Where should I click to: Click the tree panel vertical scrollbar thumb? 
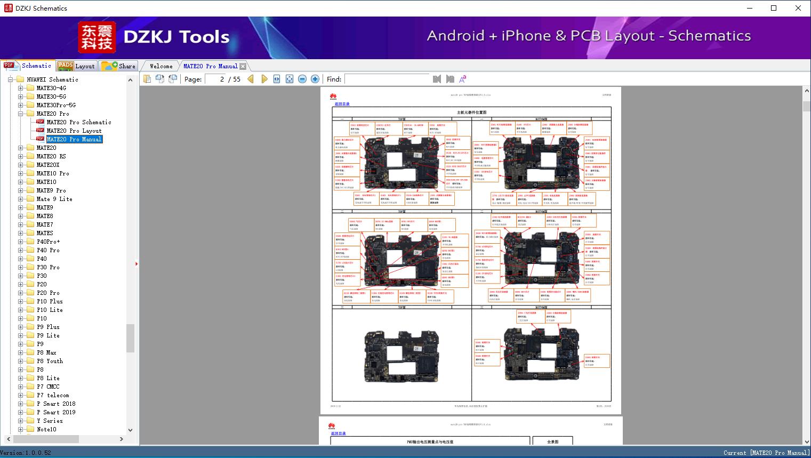[130, 338]
